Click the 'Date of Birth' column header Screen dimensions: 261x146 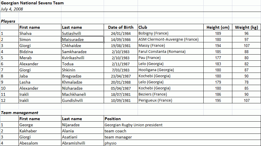tap(121, 27)
